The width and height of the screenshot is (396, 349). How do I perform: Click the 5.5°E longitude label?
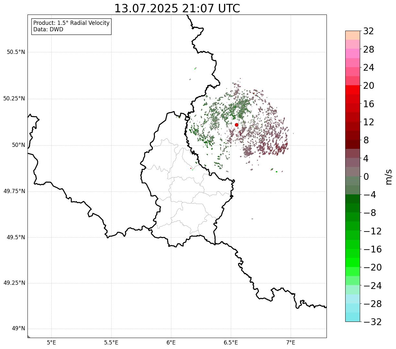coord(111,343)
